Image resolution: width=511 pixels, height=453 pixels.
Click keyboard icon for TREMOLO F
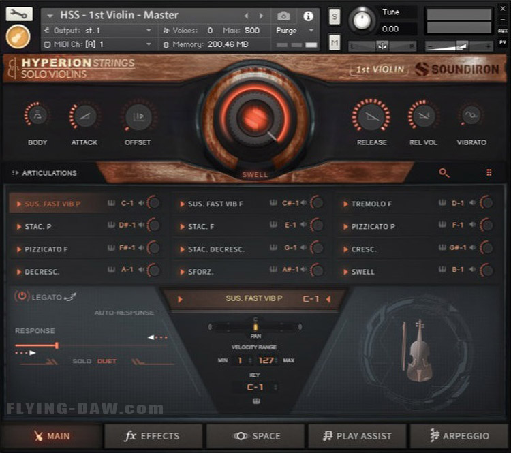442,203
